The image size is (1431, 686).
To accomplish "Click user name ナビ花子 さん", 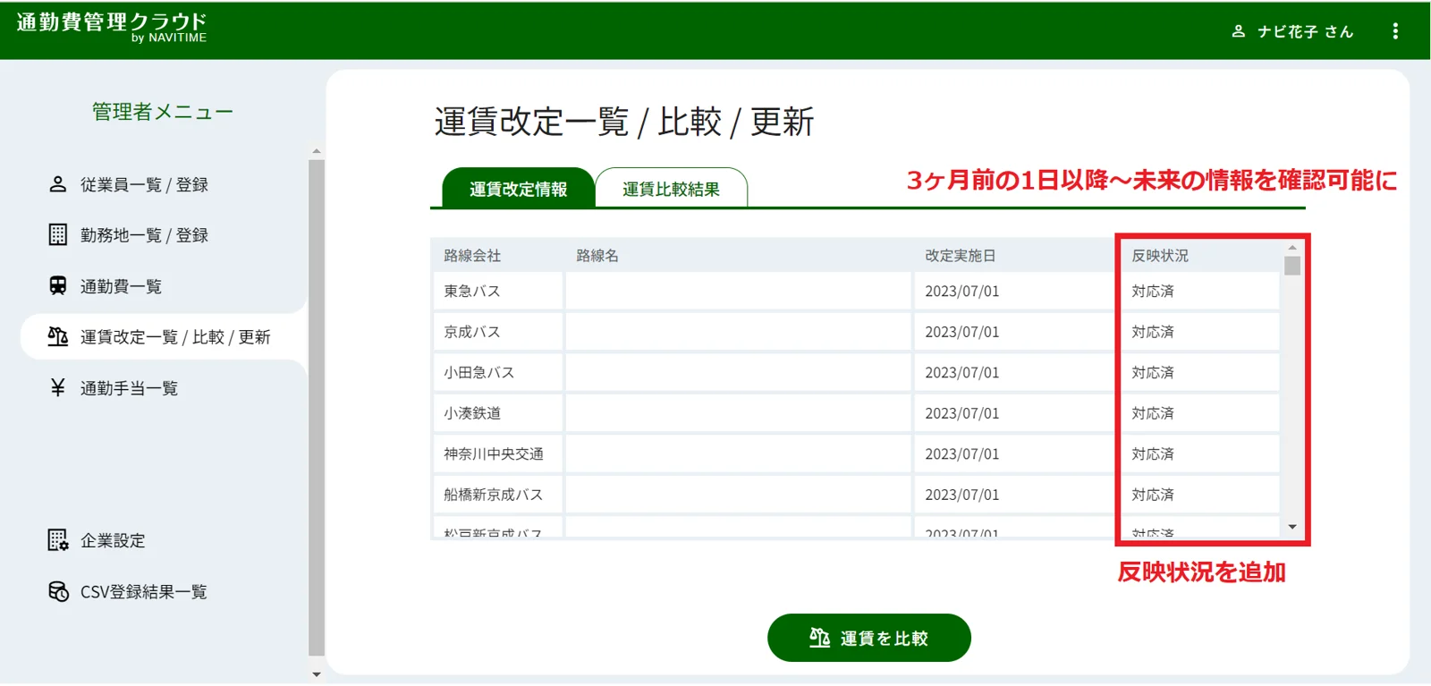I will coord(1305,31).
